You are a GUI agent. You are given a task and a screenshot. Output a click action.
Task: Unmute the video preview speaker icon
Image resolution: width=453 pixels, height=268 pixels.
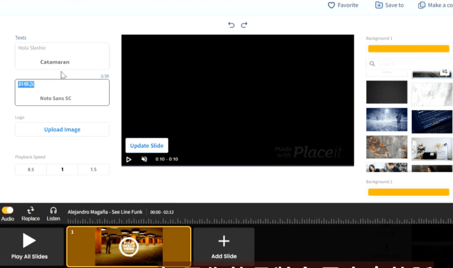click(x=144, y=159)
